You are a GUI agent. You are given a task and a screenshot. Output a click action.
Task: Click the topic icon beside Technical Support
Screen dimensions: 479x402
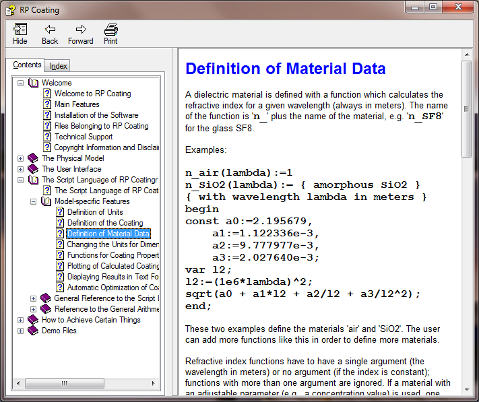click(46, 137)
